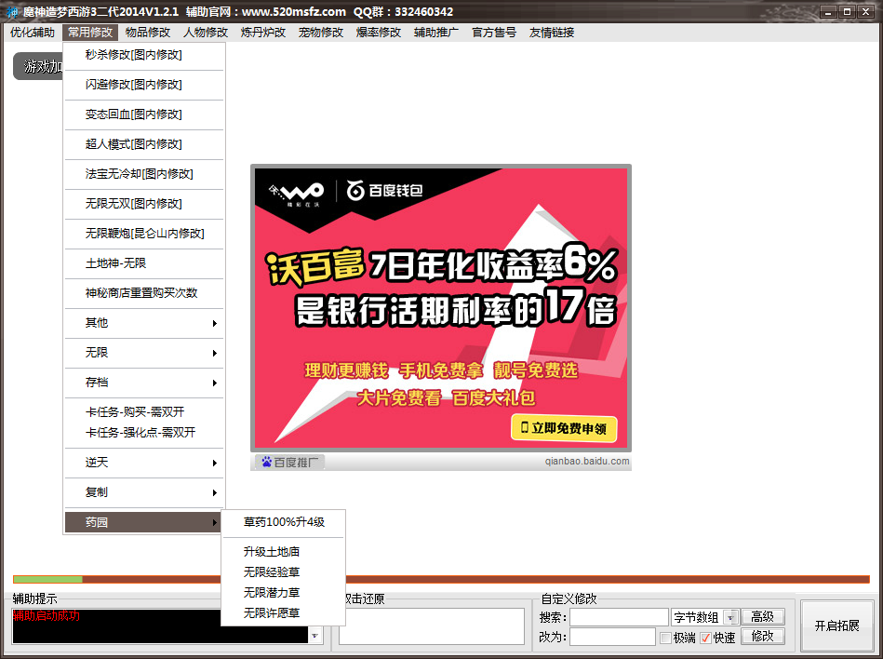Image resolution: width=883 pixels, height=659 pixels.
Task: Click the progress bar at bottom
Action: [x=441, y=580]
